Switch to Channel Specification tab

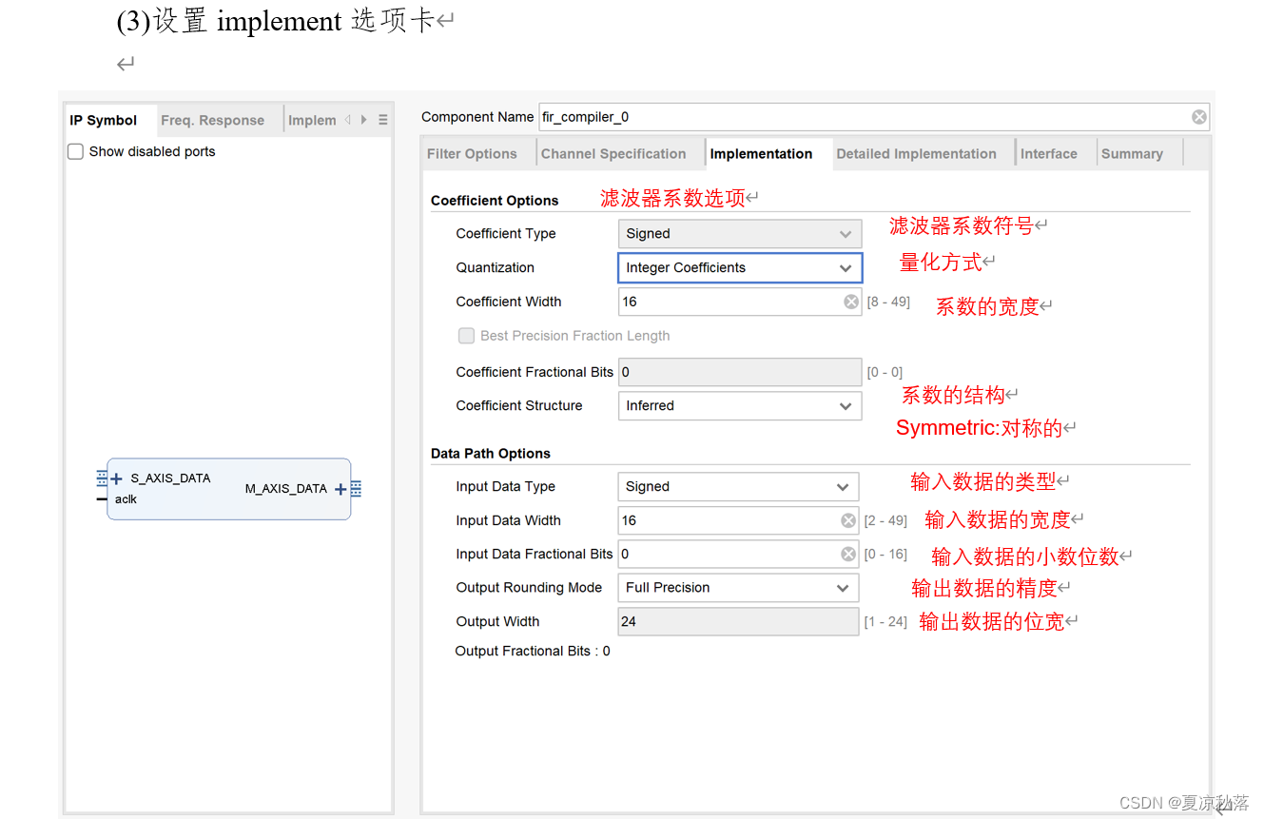point(613,153)
